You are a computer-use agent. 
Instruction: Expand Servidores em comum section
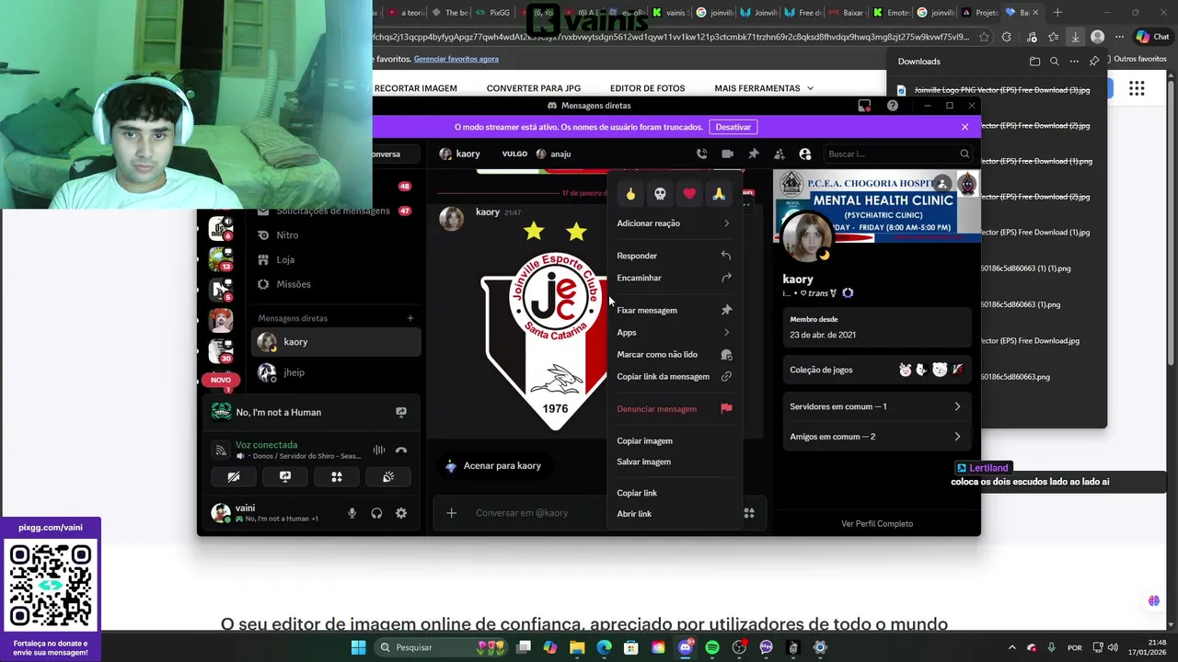point(875,406)
